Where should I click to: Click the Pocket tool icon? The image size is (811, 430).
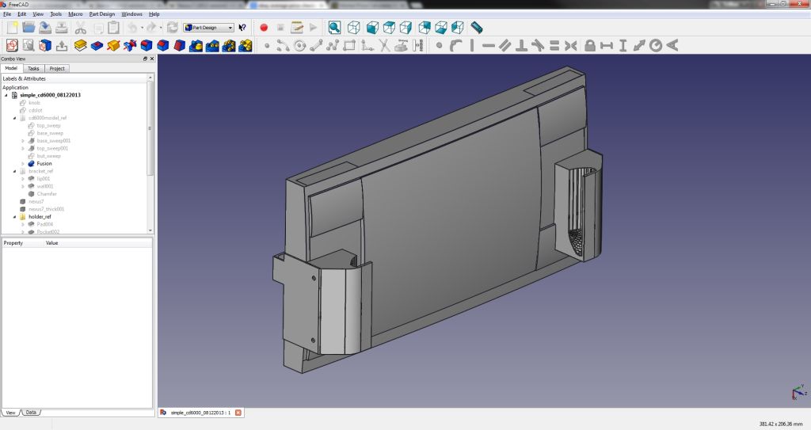pos(97,46)
